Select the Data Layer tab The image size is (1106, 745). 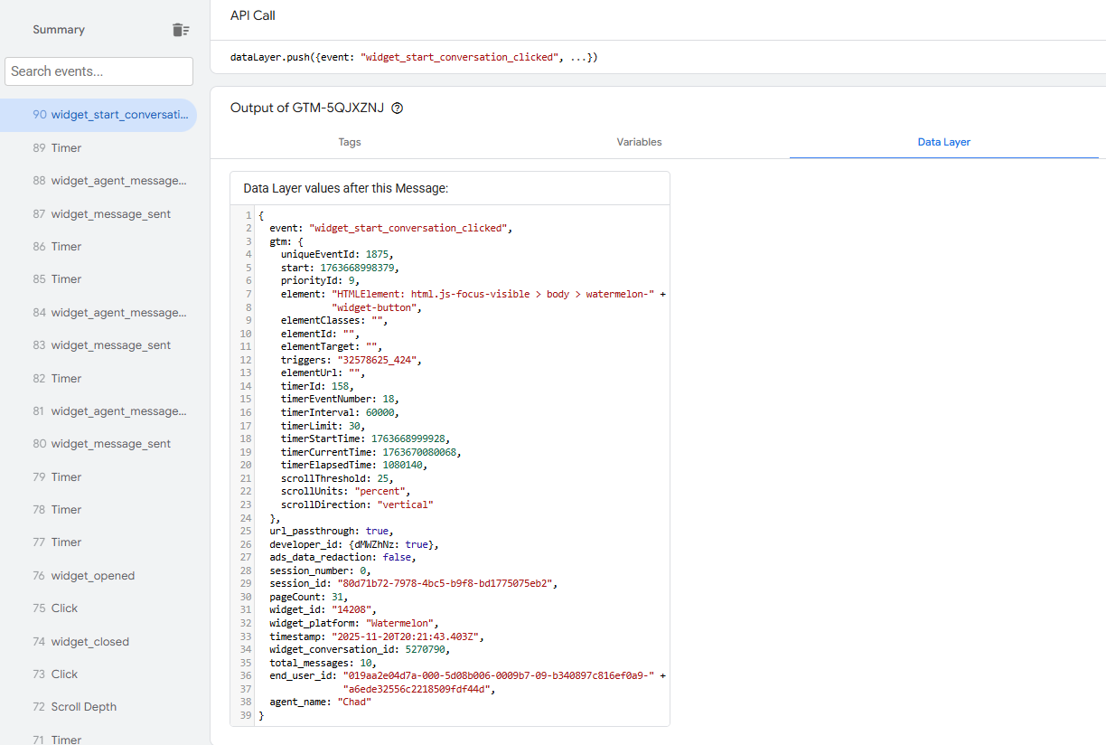pyautogui.click(x=943, y=142)
